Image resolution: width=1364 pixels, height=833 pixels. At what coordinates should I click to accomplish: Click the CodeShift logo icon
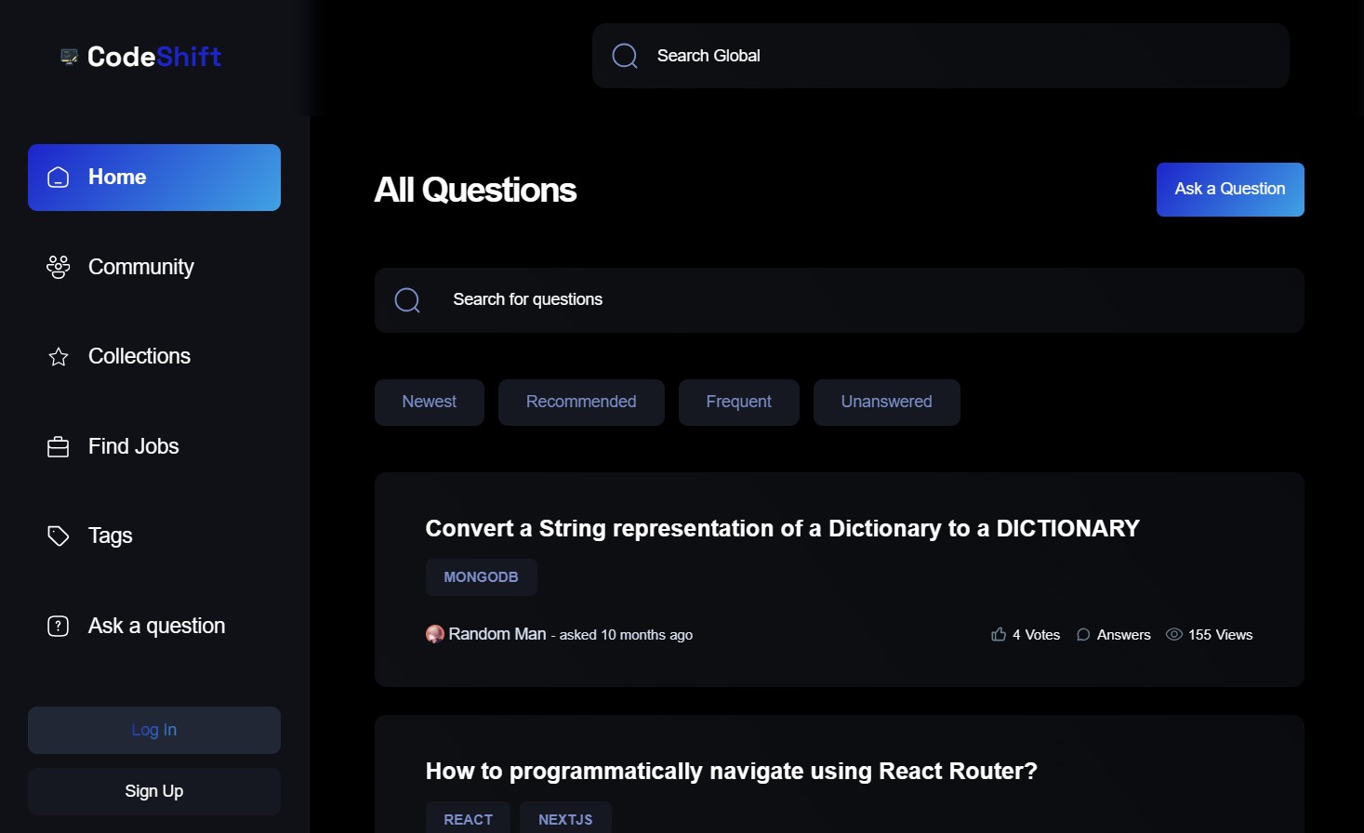pos(69,57)
